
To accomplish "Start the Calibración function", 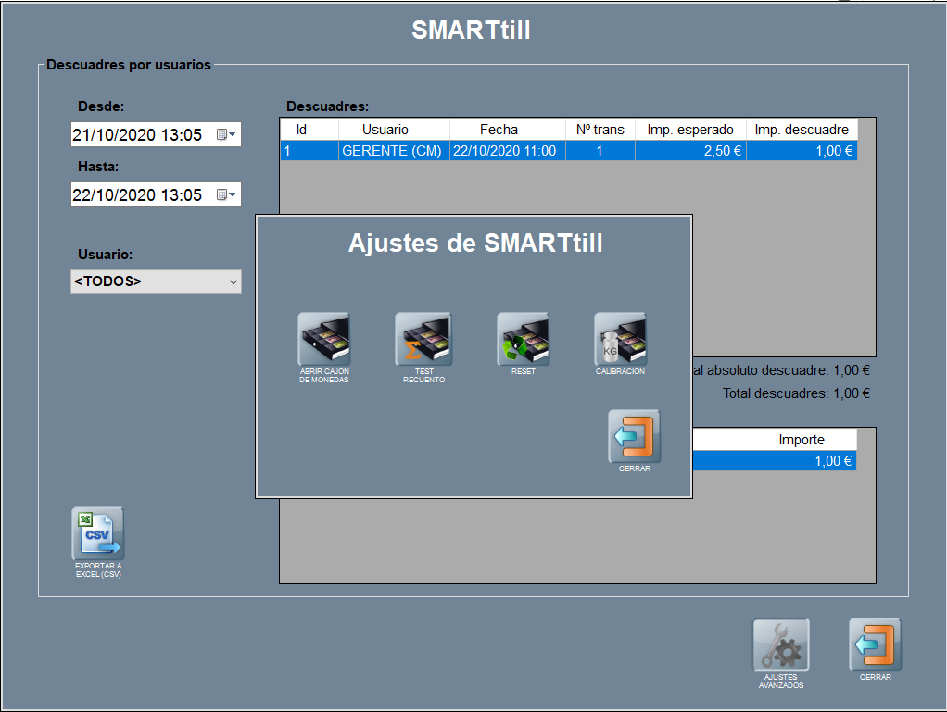I will click(x=620, y=339).
